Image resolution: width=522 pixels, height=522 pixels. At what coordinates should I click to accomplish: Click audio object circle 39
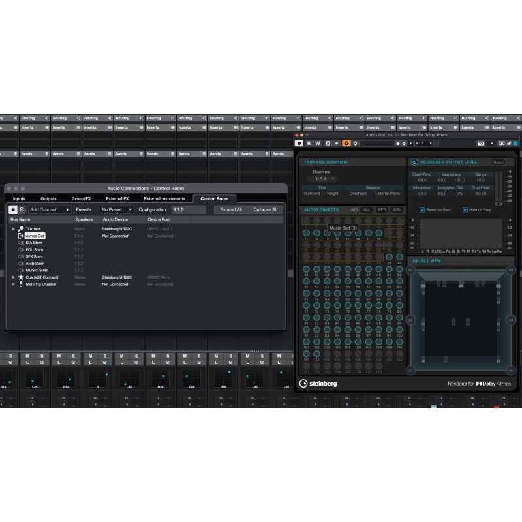(x=389, y=257)
